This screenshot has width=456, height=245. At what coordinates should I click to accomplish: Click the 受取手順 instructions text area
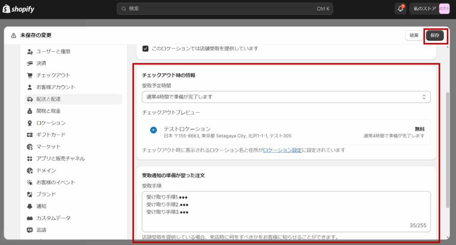click(x=286, y=212)
